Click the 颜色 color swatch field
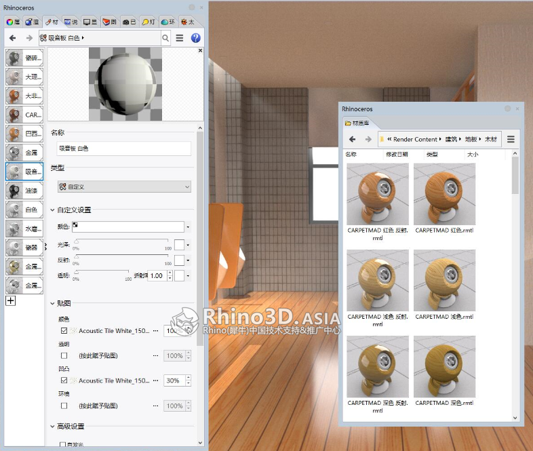The image size is (533, 451). pyautogui.click(x=128, y=227)
